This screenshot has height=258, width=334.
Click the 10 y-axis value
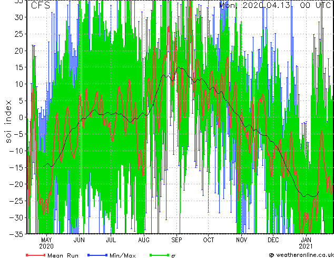pos(19,84)
